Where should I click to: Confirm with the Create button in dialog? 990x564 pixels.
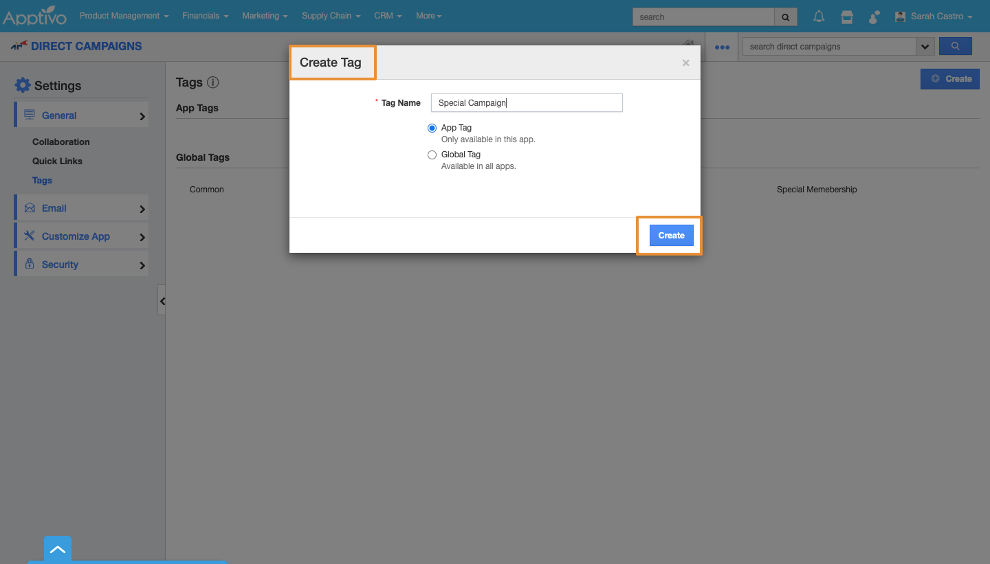click(x=671, y=235)
